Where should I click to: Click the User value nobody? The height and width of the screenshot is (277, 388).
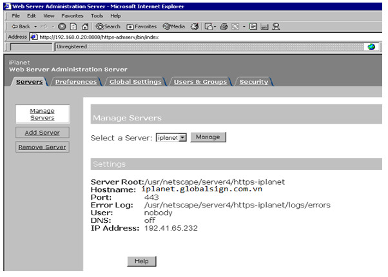coord(159,213)
